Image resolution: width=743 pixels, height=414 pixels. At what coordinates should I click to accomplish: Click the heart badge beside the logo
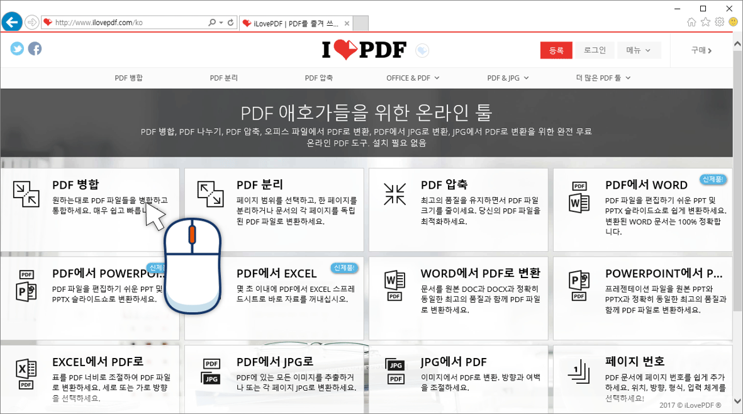[x=422, y=50]
